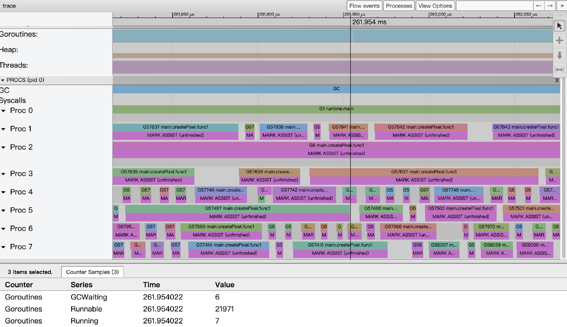Open the Processes button
Image resolution: width=567 pixels, height=327 pixels.
(x=399, y=6)
